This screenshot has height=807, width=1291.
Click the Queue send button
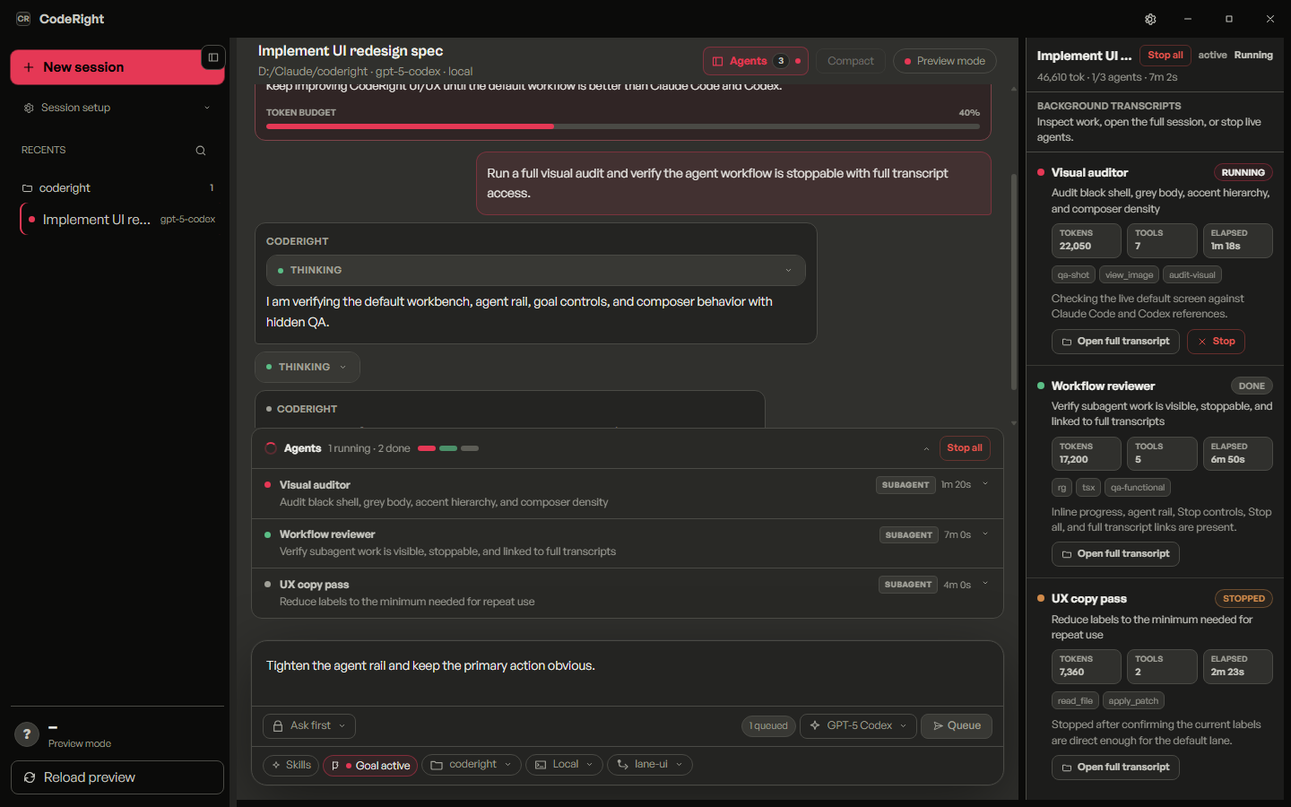(x=957, y=725)
